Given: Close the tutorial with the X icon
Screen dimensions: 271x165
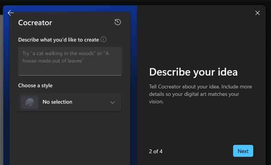Looking at the screenshot, I should click(258, 13).
